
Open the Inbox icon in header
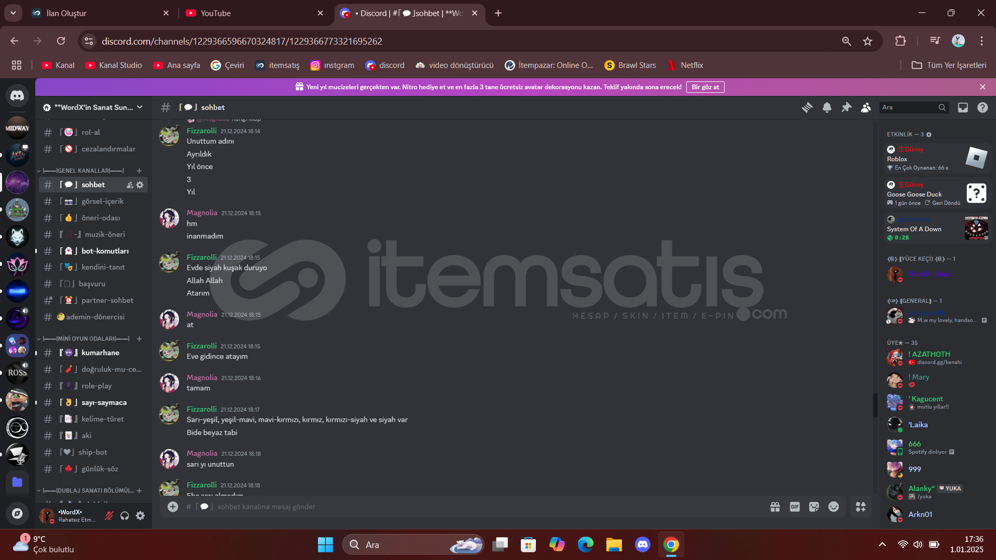click(x=963, y=107)
